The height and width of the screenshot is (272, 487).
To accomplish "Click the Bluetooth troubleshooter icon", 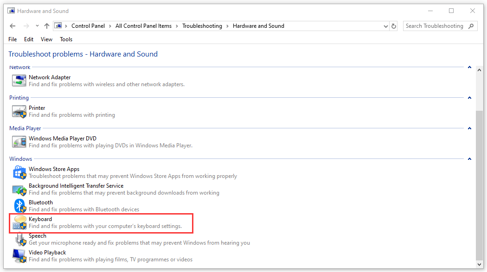I will 19,206.
